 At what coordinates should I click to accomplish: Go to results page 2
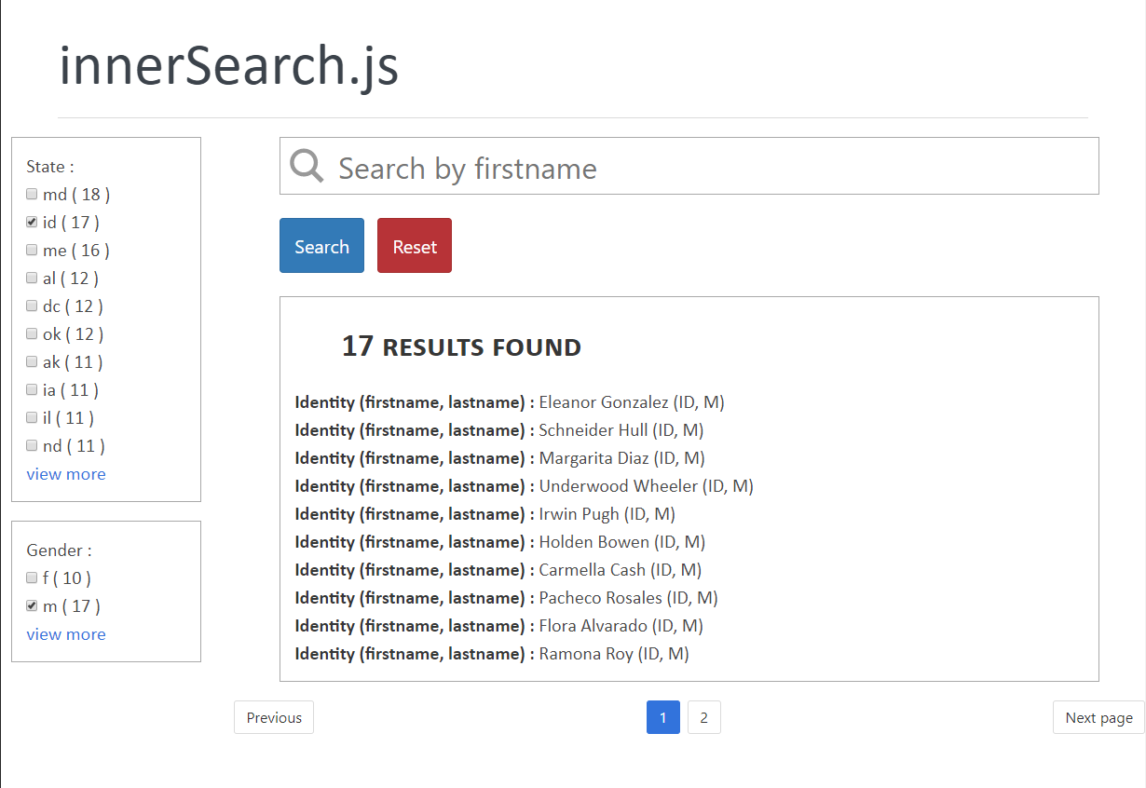(x=704, y=717)
